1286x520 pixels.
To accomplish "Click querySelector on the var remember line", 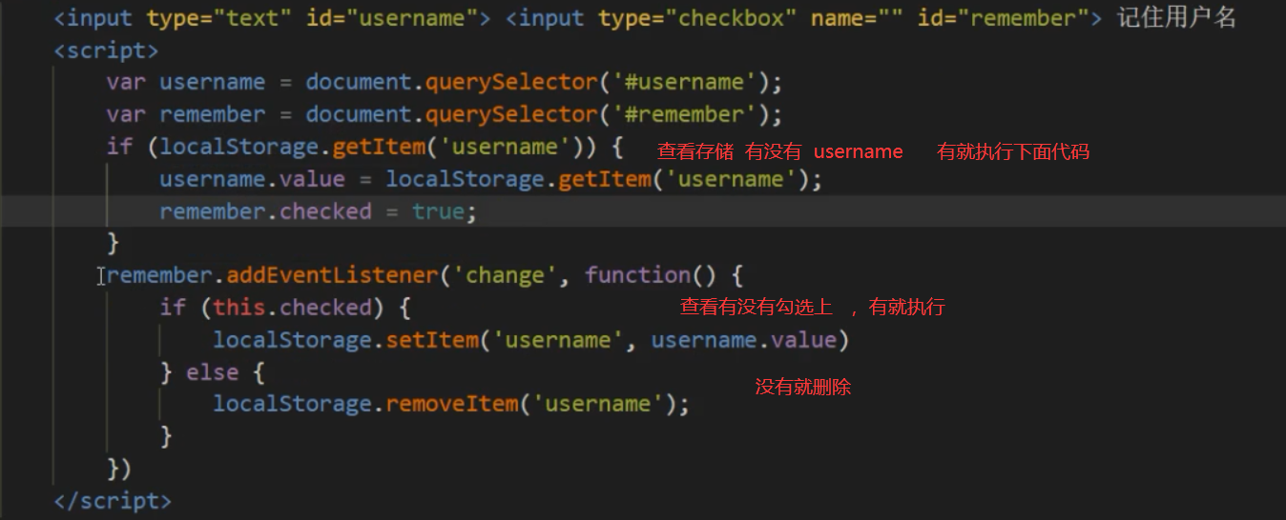I will (x=511, y=114).
